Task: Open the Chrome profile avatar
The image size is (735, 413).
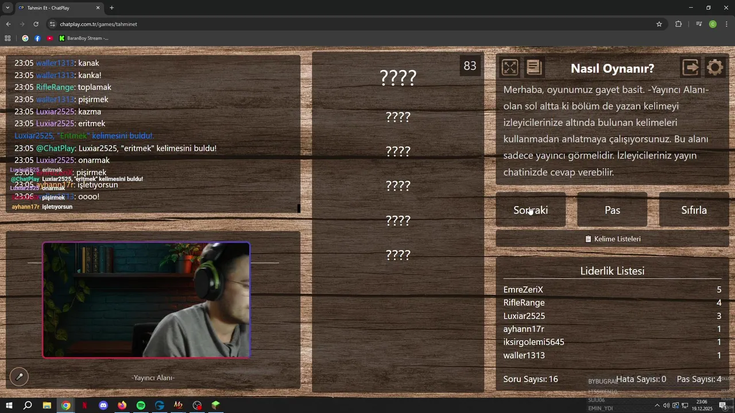Action: click(x=713, y=24)
